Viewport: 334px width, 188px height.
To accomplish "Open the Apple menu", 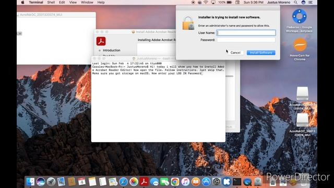I will click(x=22, y=2).
